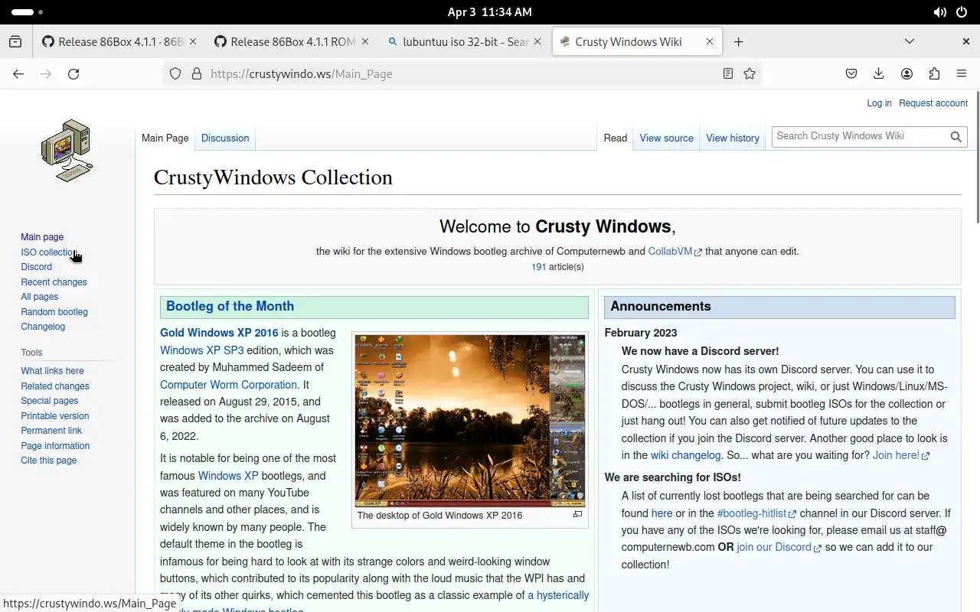
Task: Toggle reader view icon in address bar
Action: (728, 74)
